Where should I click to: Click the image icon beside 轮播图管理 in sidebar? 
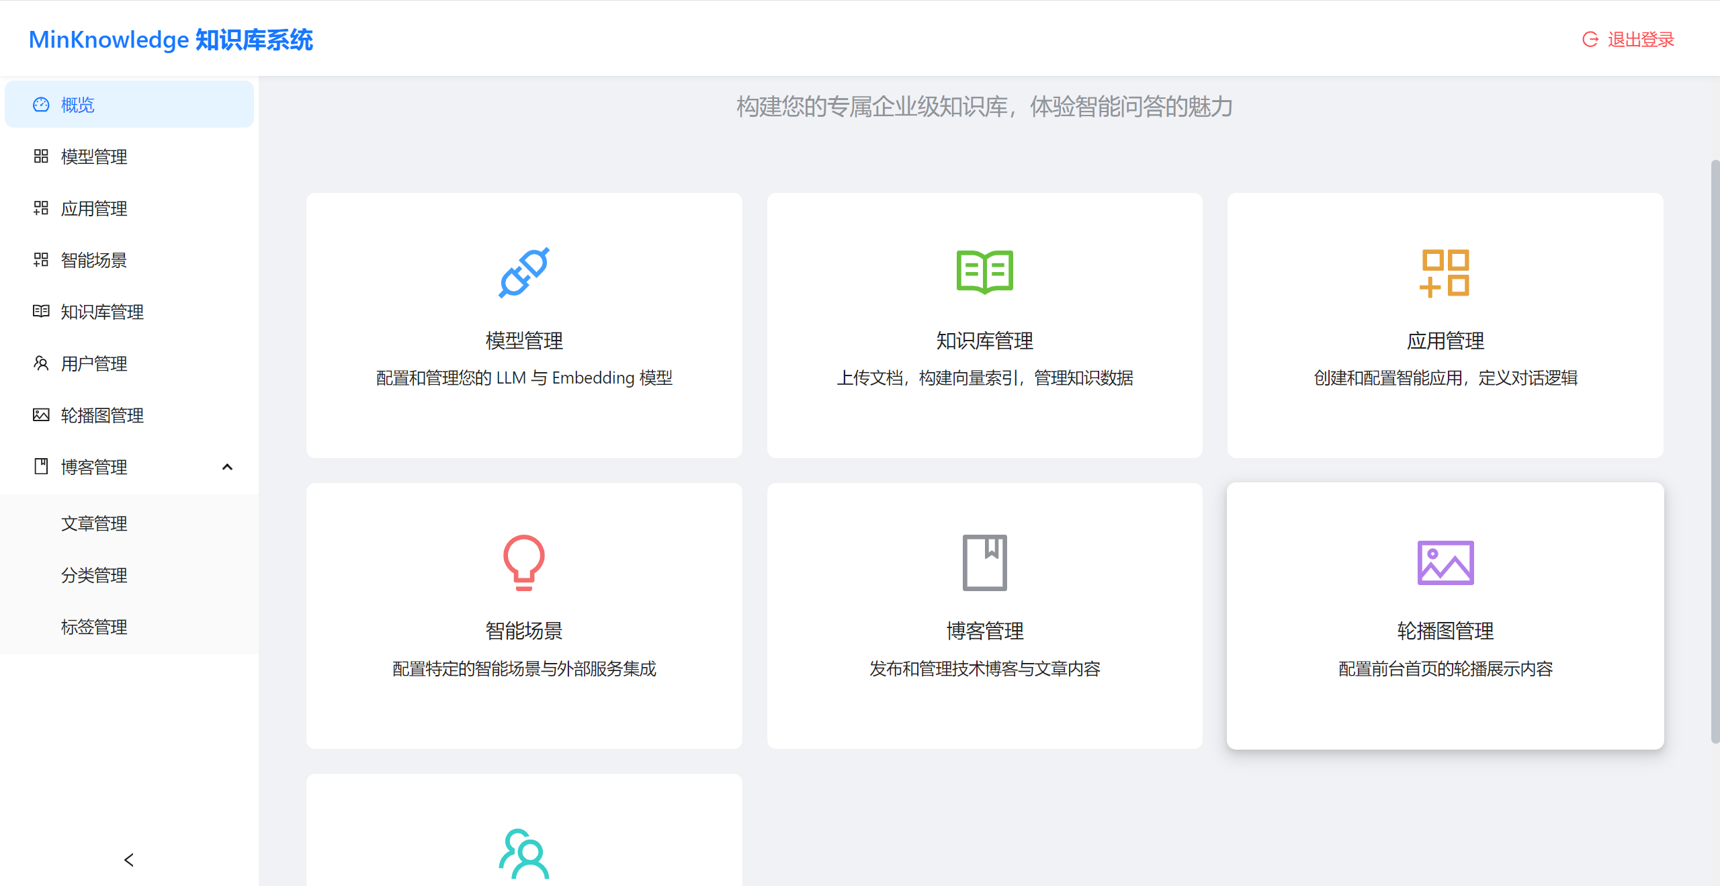click(x=40, y=415)
